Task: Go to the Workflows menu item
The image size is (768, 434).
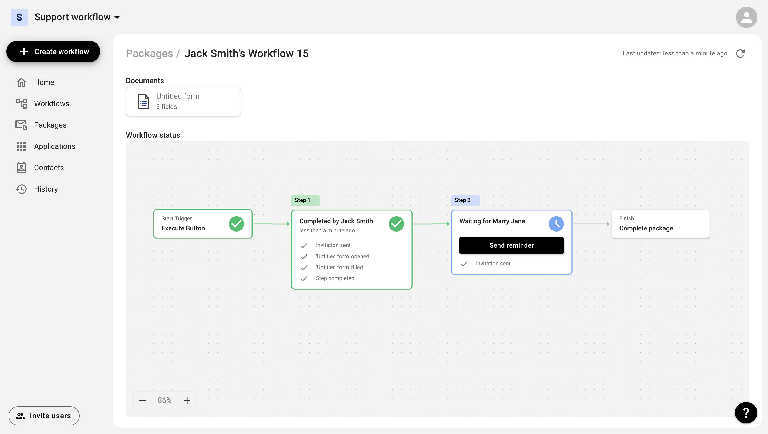Action: point(51,103)
